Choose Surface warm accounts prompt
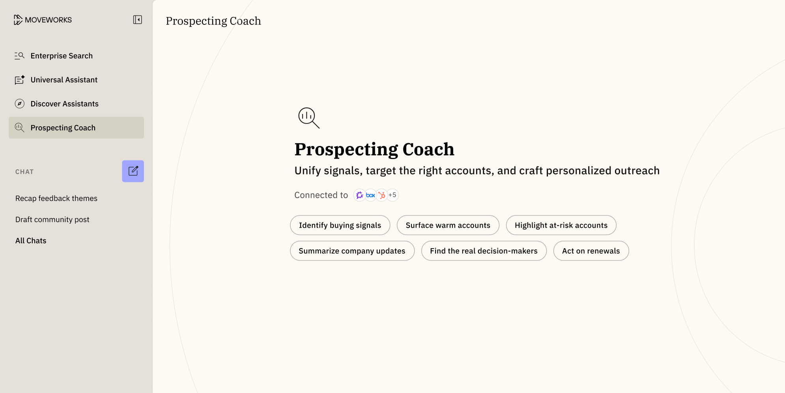The height and width of the screenshot is (393, 785). (x=448, y=225)
